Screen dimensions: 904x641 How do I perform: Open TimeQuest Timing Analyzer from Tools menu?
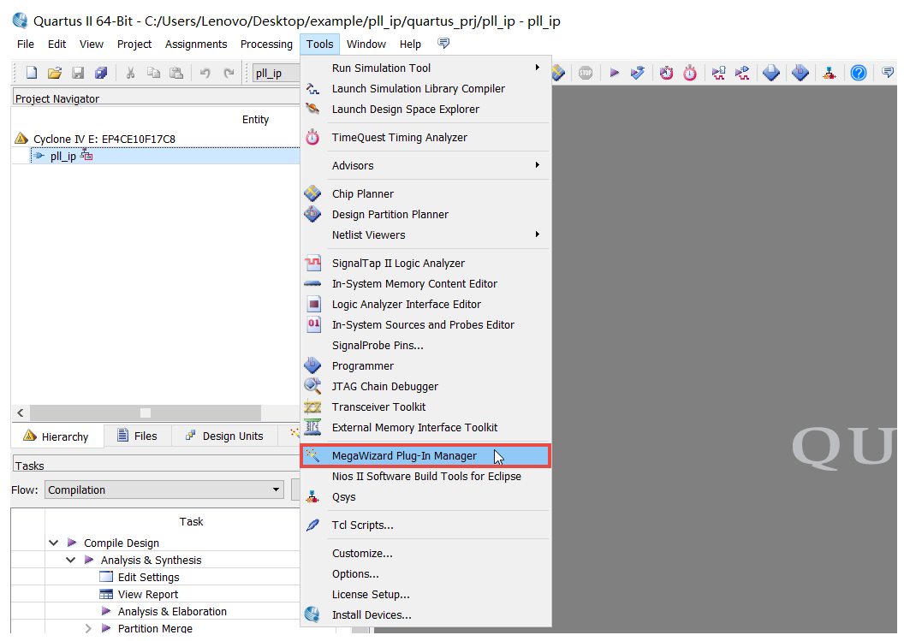[x=425, y=137]
